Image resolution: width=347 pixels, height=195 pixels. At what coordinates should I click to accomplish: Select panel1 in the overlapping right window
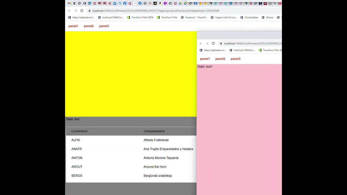205,59
